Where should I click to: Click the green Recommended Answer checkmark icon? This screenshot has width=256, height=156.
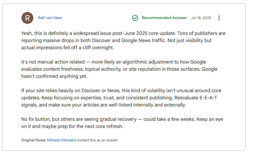tap(135, 18)
